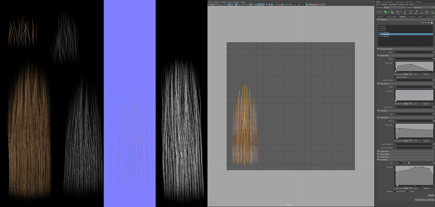Enable the Clump Volumize checkbox
This screenshot has height=207, width=435.
coord(395,77)
